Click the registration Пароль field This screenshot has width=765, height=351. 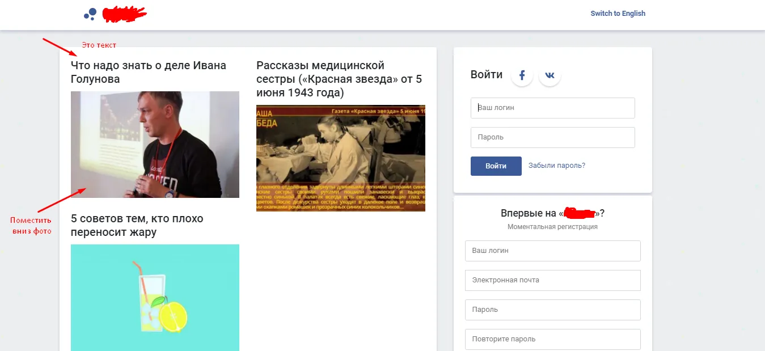click(x=553, y=310)
